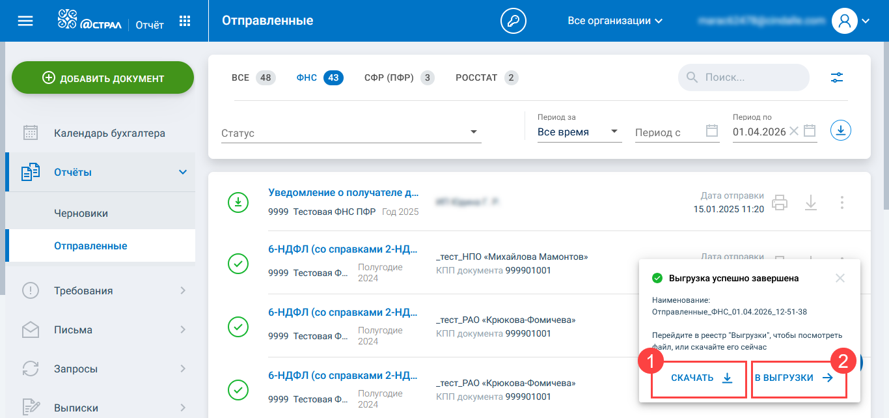Screen dimensions: 889x418
Task: Click the Добавить документ button
Action: coord(103,78)
